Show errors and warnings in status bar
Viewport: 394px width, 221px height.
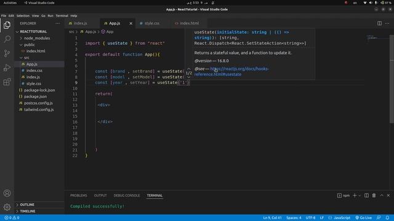[12, 218]
